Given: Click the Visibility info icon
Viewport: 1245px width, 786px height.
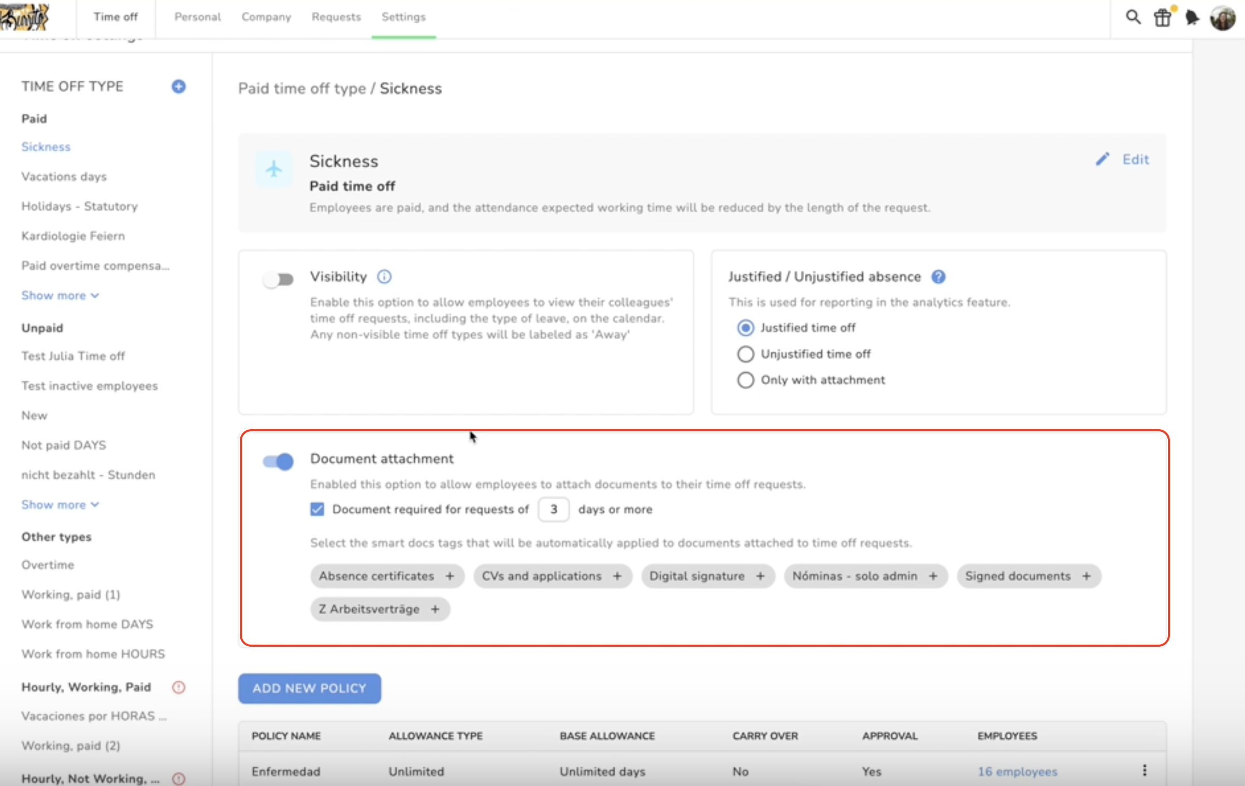Looking at the screenshot, I should 384,276.
